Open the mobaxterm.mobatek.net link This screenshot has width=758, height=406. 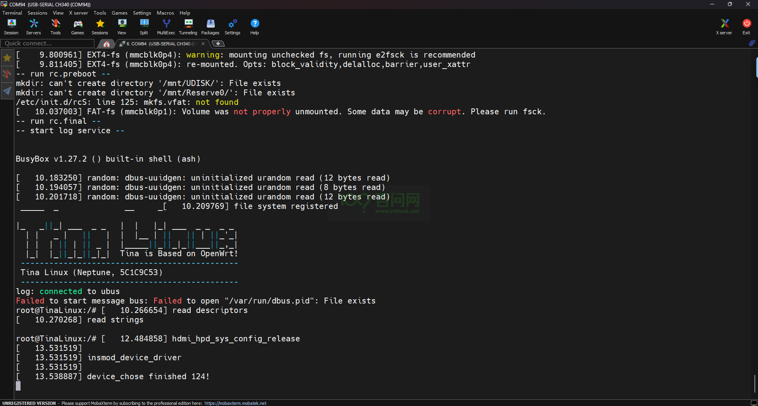coord(235,403)
